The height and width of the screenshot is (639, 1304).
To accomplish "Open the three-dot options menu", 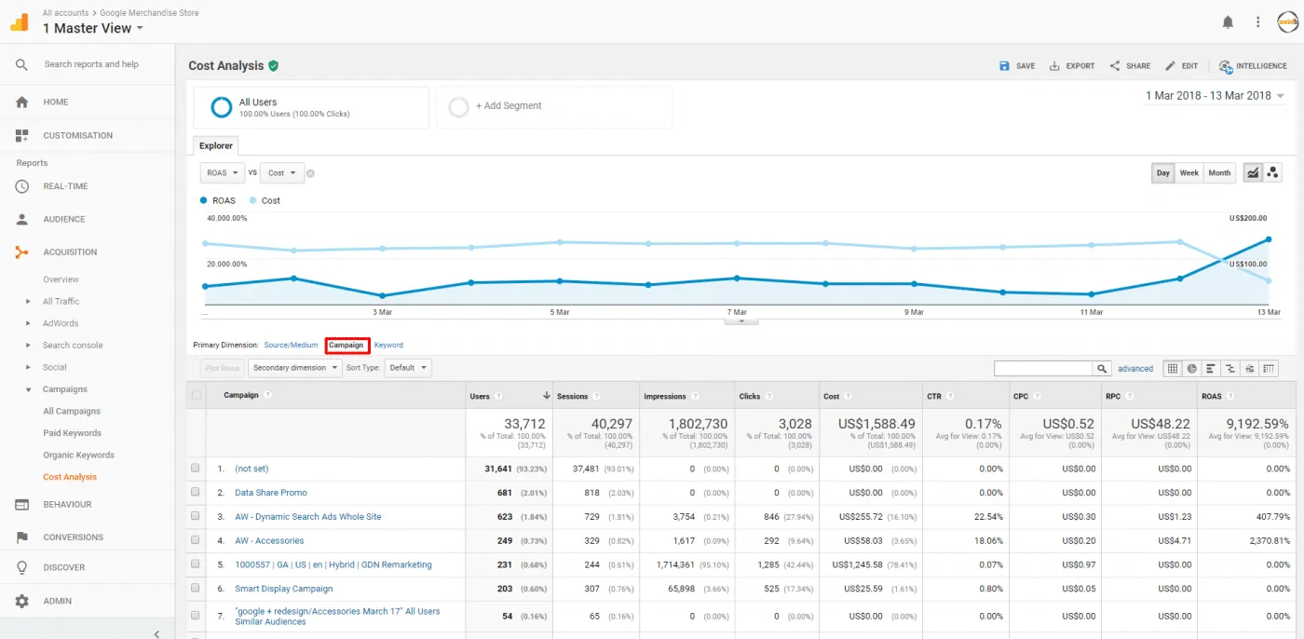I will [x=1258, y=21].
